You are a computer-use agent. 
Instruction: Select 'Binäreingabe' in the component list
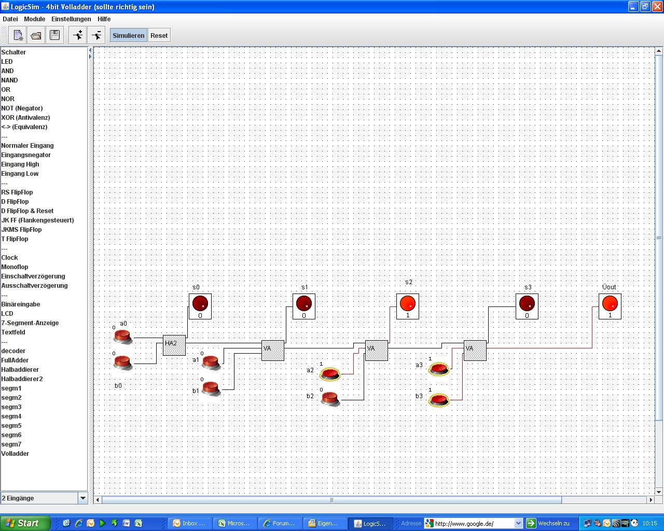coord(21,304)
